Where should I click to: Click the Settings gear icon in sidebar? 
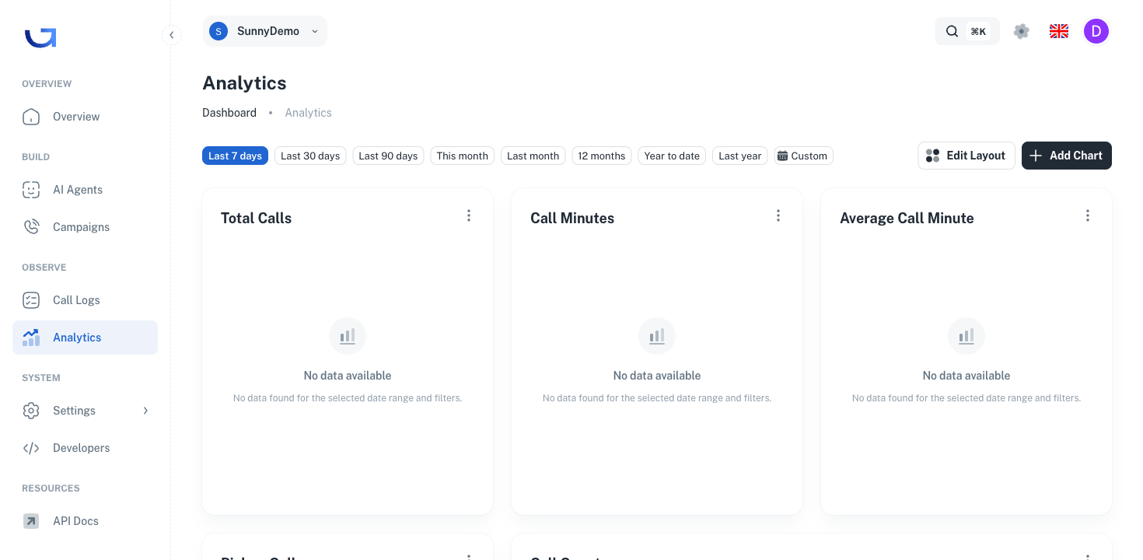pyautogui.click(x=31, y=411)
